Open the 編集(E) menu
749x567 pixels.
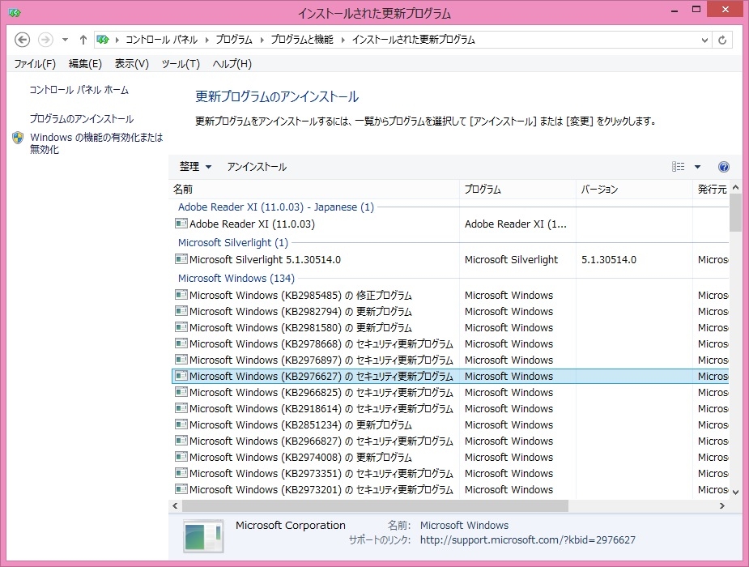pos(85,63)
